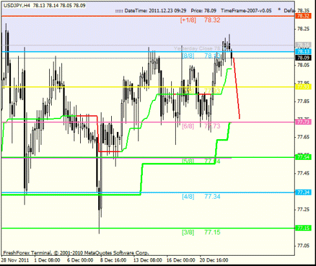
Task: Click the 16 Dec 00:00 time label
Action: [x=181, y=260]
